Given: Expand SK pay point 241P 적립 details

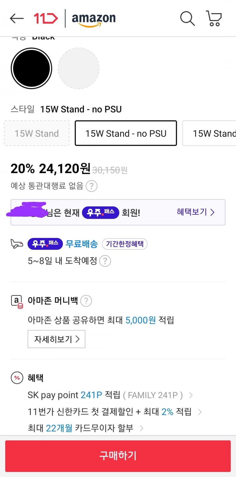Looking at the screenshot, I should point(110,395).
